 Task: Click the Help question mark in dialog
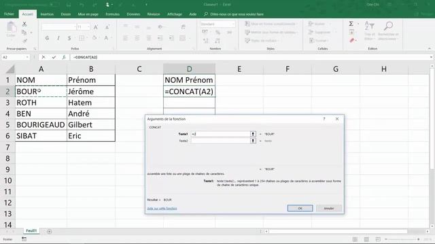324,119
